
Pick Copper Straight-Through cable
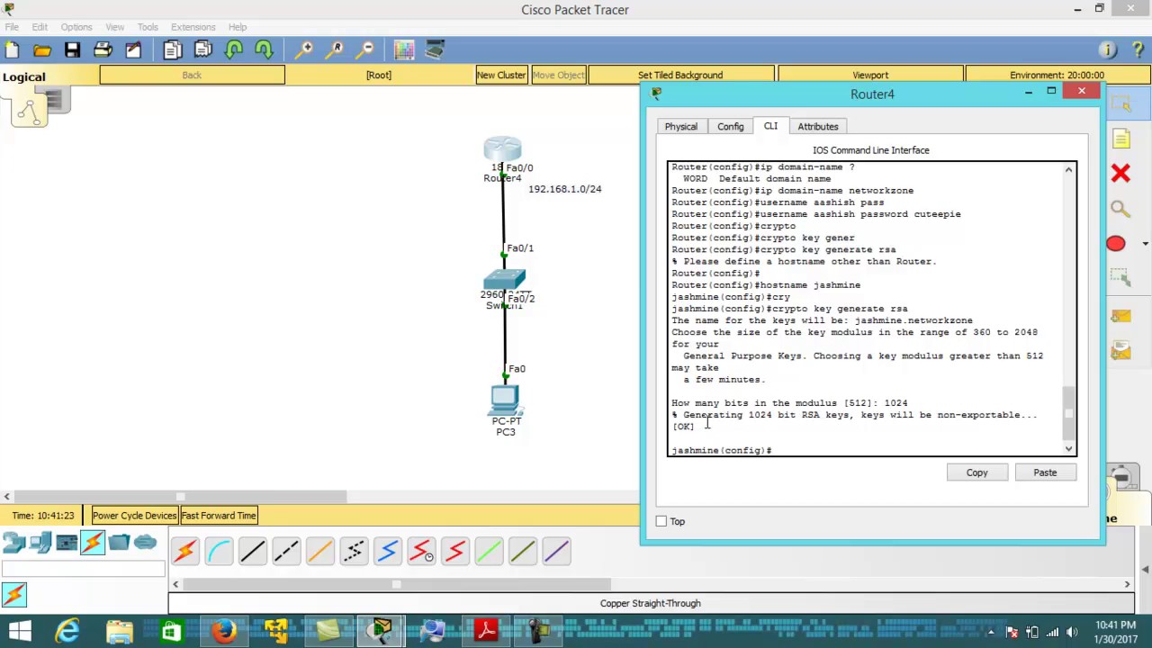(253, 551)
